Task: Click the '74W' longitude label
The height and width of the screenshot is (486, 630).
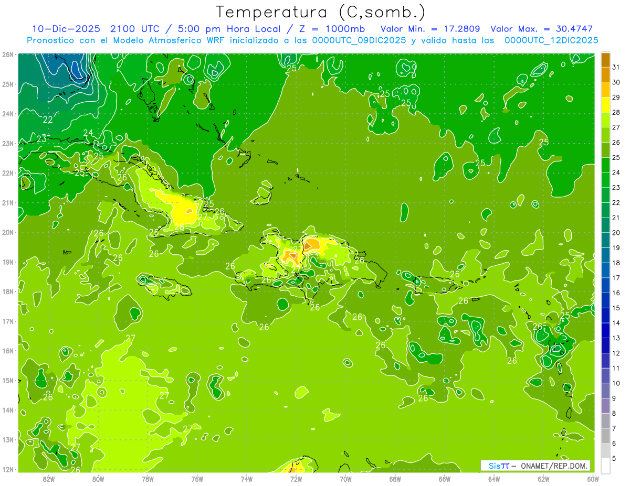Action: pyautogui.click(x=247, y=479)
